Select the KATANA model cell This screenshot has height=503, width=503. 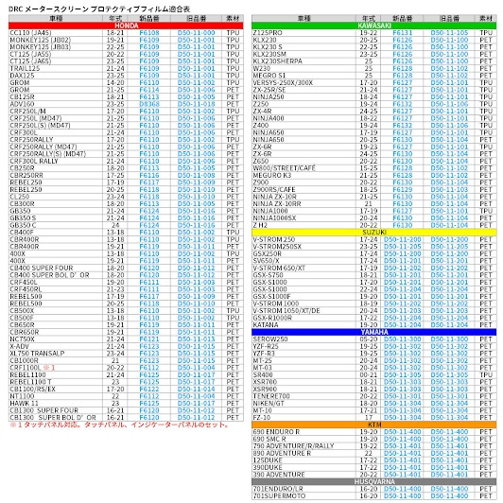pos(304,325)
